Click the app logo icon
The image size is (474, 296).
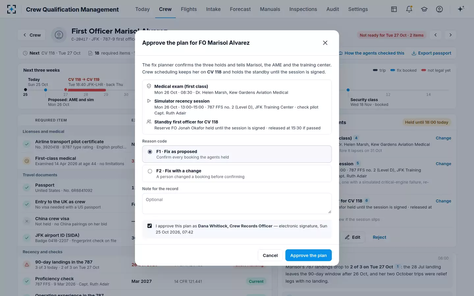(12, 9)
